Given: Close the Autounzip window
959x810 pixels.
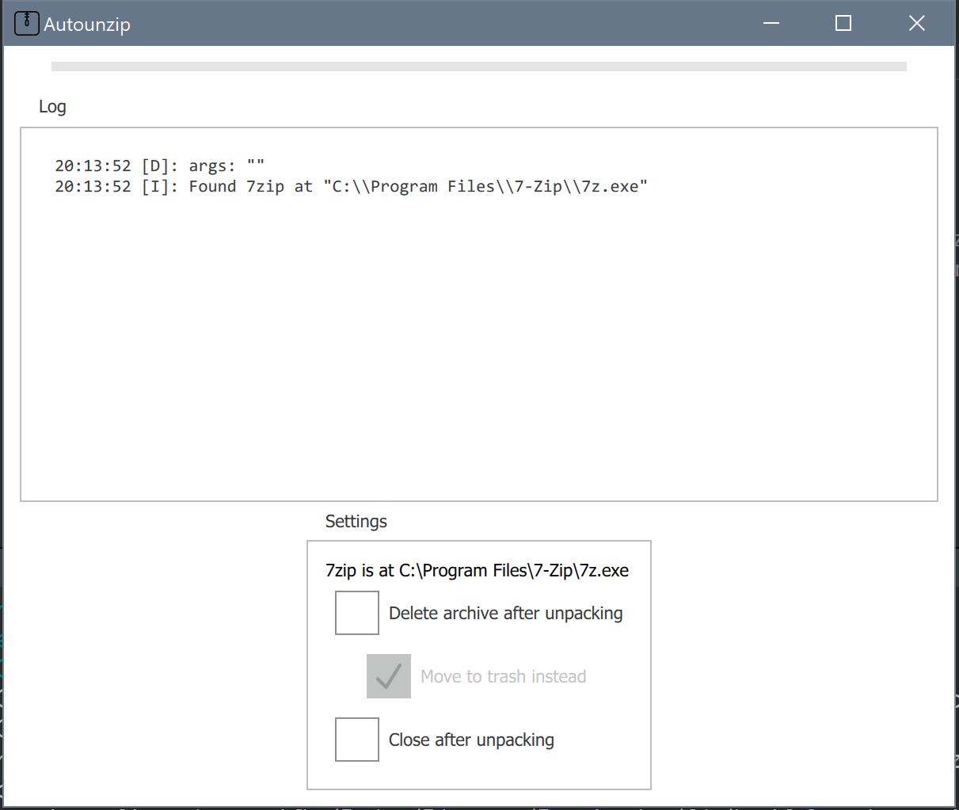Looking at the screenshot, I should (917, 23).
